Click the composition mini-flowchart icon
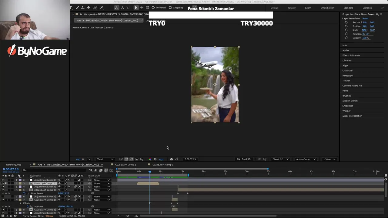This screenshot has height=218, width=388. (x=90, y=170)
